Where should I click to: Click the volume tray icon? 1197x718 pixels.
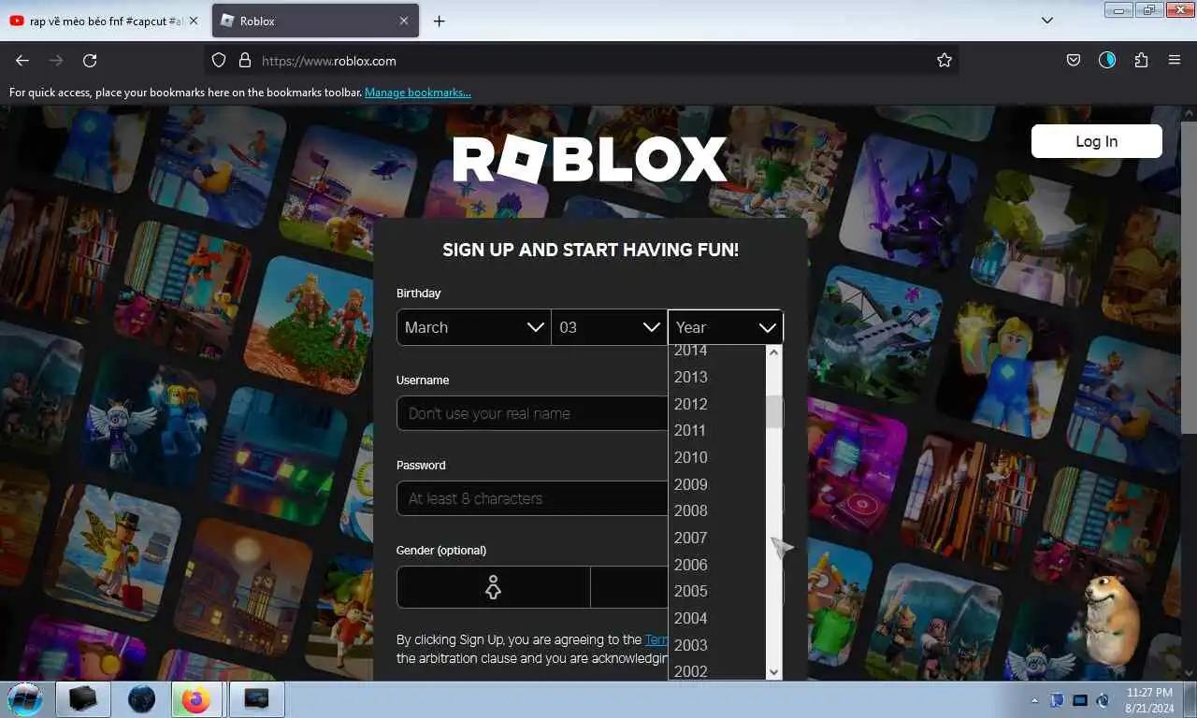pos(1103,700)
